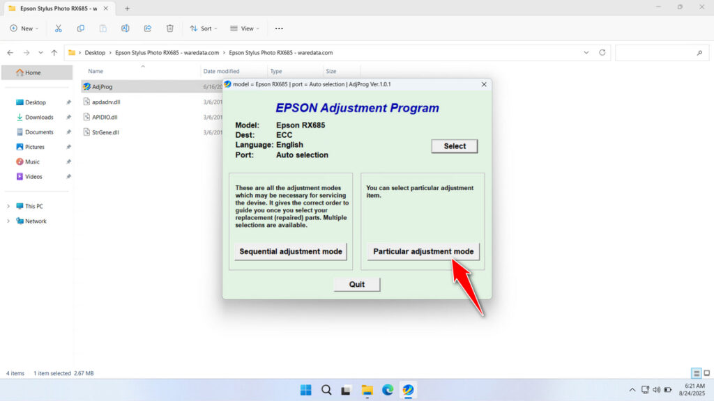Open the See more ellipsis menu

click(279, 28)
